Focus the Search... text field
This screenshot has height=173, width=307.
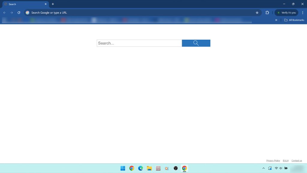139,43
